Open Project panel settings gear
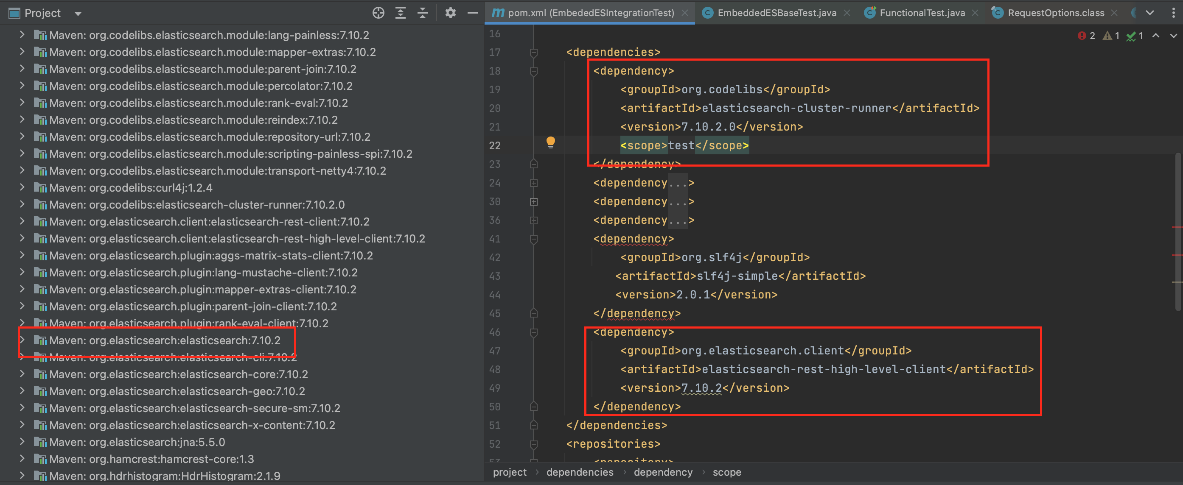1183x485 pixels. (451, 12)
